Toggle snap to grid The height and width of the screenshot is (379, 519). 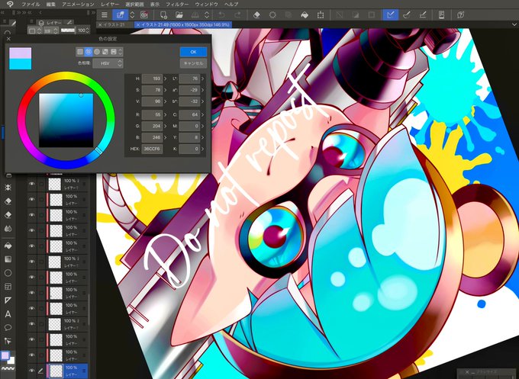click(x=422, y=15)
